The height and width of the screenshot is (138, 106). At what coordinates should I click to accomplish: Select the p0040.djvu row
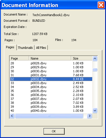(x=51, y=111)
